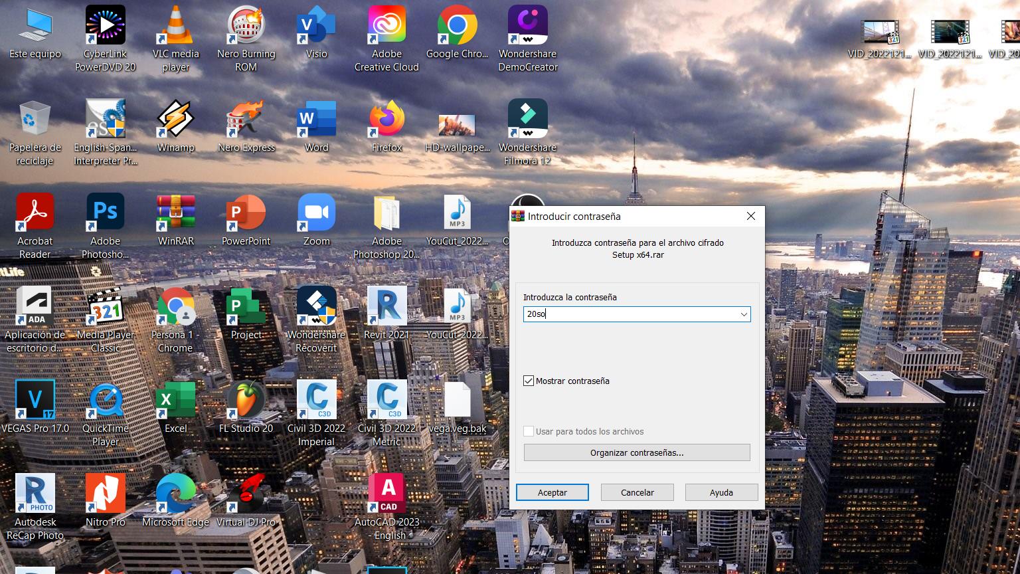
Task: Uncheck the Mostrar contraseña checkbox
Action: pos(529,381)
